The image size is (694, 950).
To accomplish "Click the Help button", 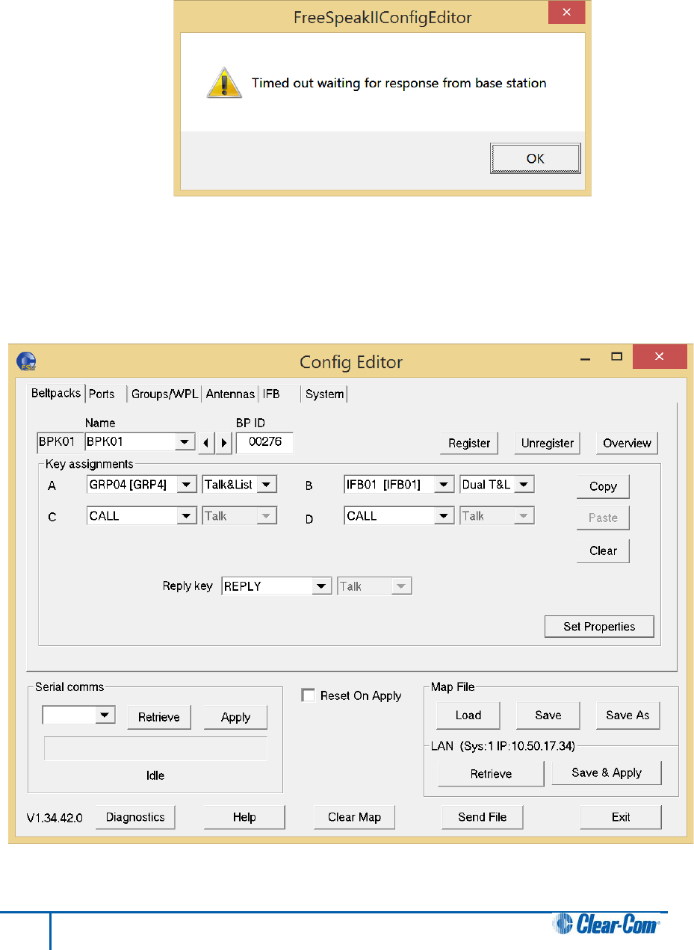I will tap(244, 817).
